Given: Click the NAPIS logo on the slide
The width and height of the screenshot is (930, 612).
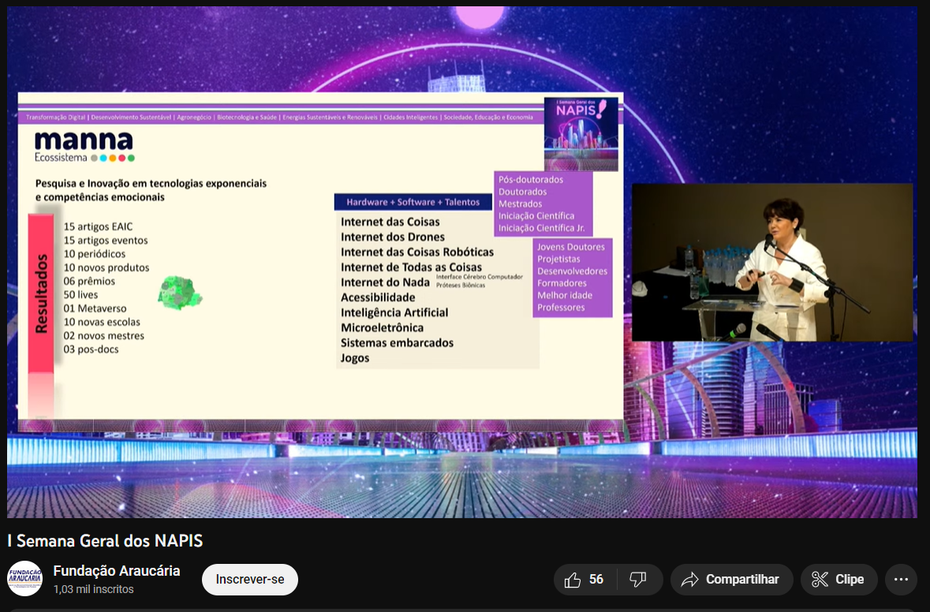Looking at the screenshot, I should [581, 134].
